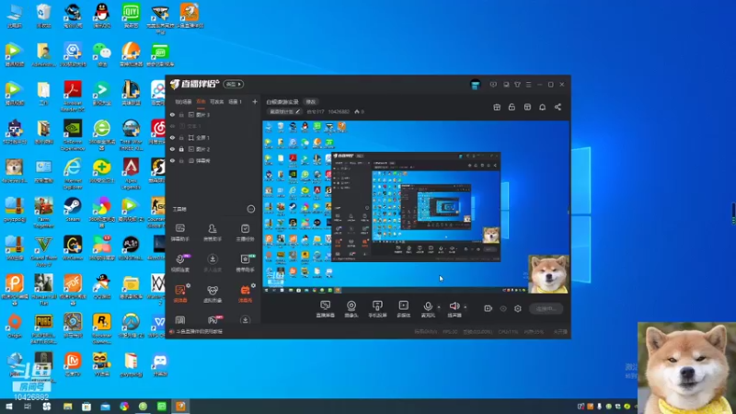Hide the 弹幕秀 source
The height and width of the screenshot is (414, 736).
click(172, 160)
